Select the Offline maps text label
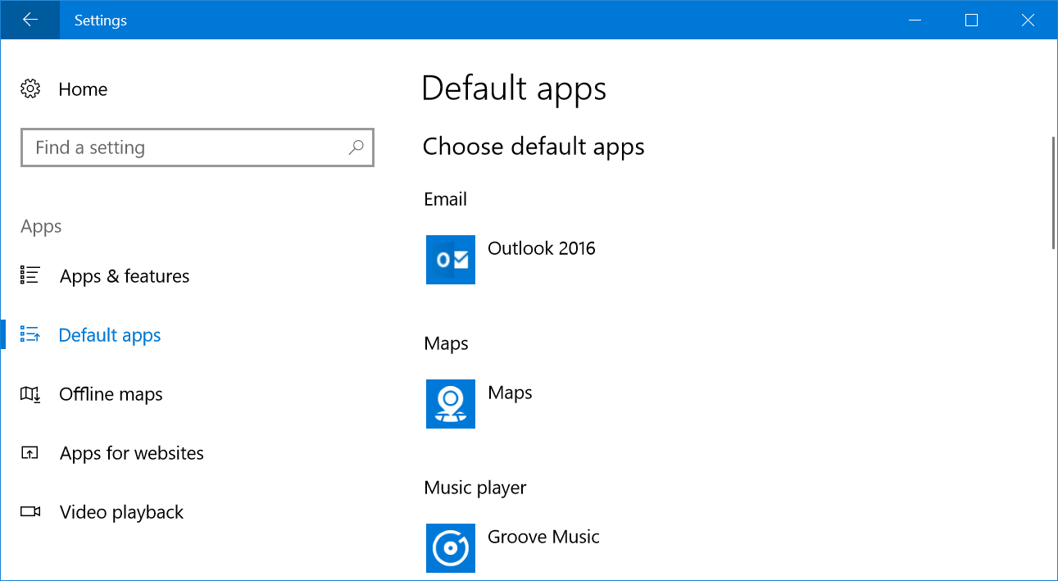Screen dimensions: 1058x581 pyautogui.click(x=111, y=394)
